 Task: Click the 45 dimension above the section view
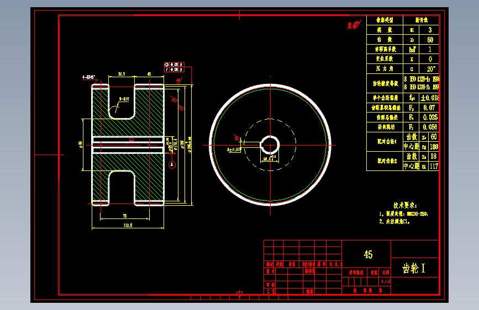point(149,74)
